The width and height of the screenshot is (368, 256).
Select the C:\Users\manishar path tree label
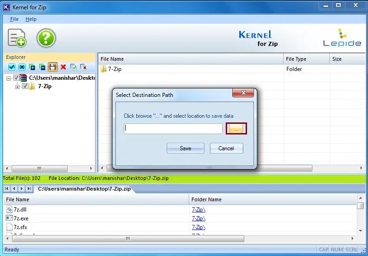tap(62, 78)
